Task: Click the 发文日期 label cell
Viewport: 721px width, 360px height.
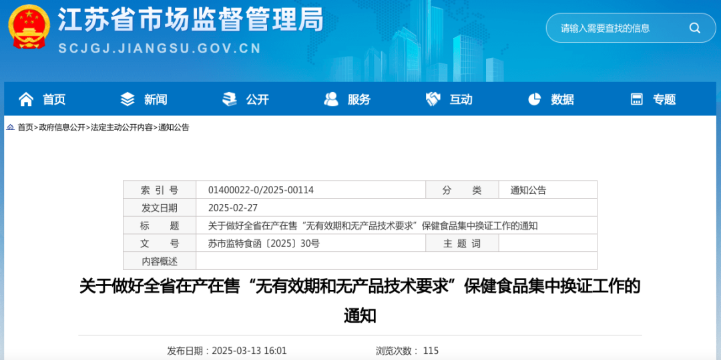Action: pyautogui.click(x=160, y=208)
